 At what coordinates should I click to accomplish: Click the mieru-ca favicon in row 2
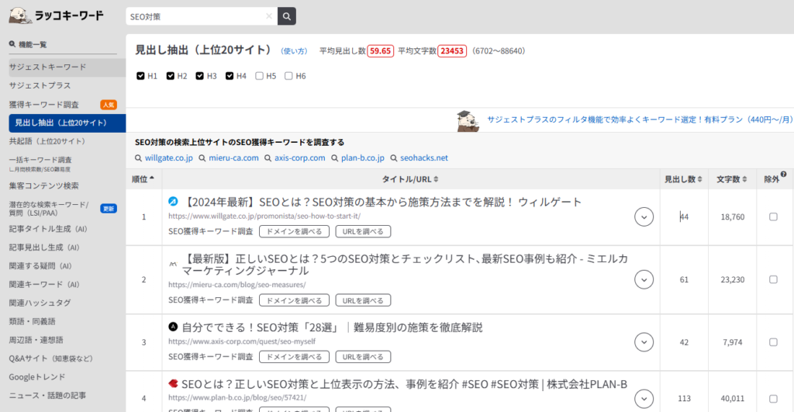[173, 264]
